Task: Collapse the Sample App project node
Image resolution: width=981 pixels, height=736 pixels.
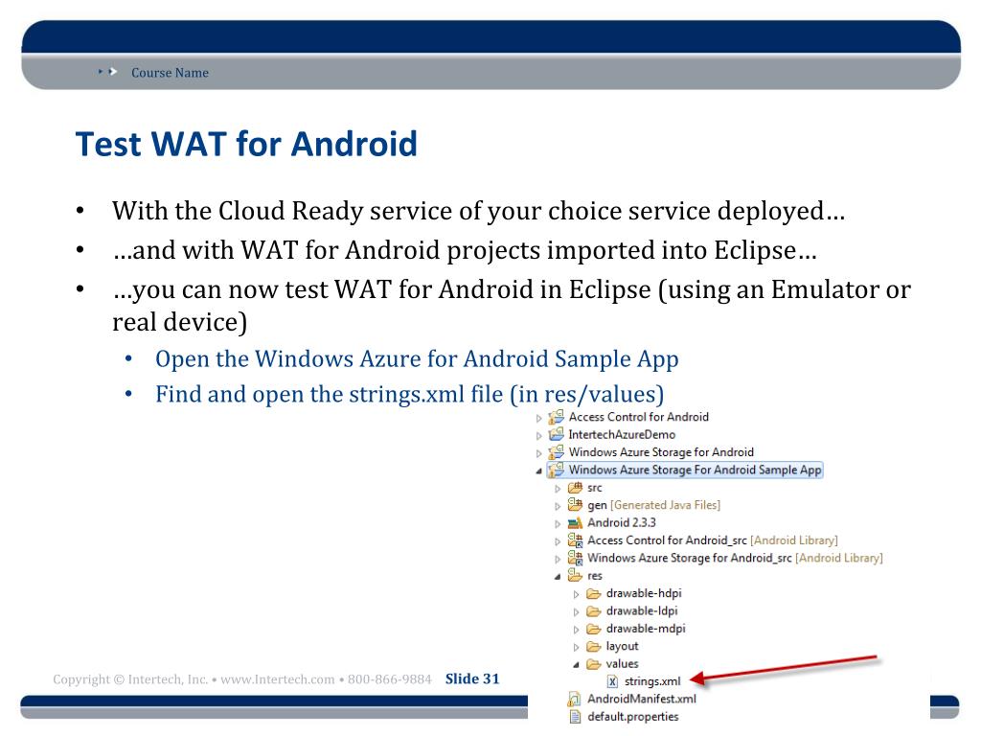Action: [538, 471]
